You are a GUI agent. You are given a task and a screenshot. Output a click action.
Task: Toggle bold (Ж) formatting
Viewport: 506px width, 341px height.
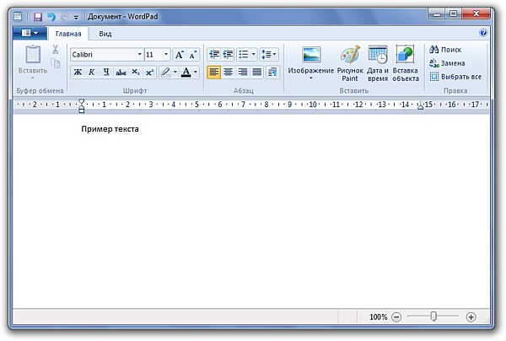click(x=78, y=73)
